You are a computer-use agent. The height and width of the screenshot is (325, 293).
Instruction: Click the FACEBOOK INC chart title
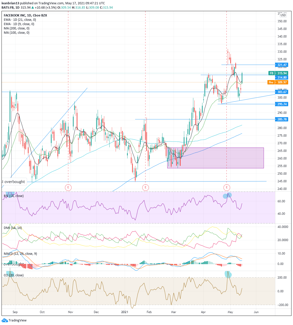click(x=25, y=15)
